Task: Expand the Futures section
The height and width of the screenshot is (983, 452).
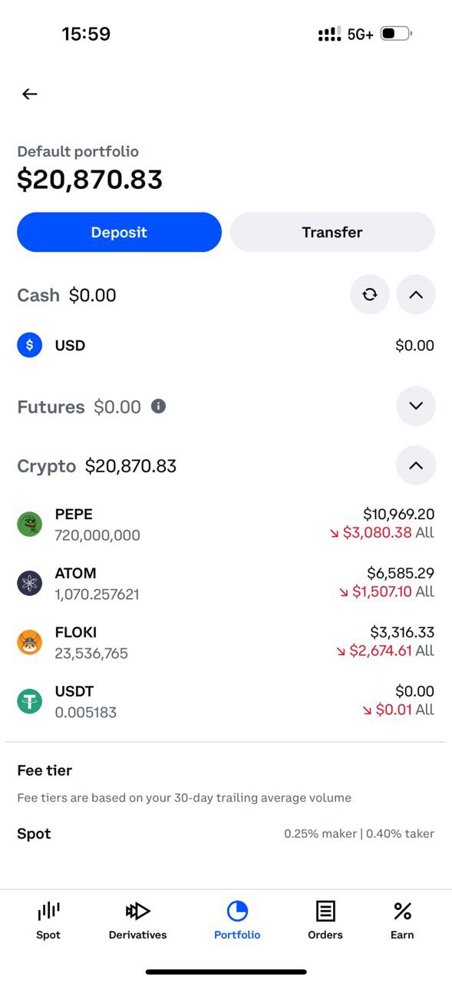Action: [x=416, y=405]
